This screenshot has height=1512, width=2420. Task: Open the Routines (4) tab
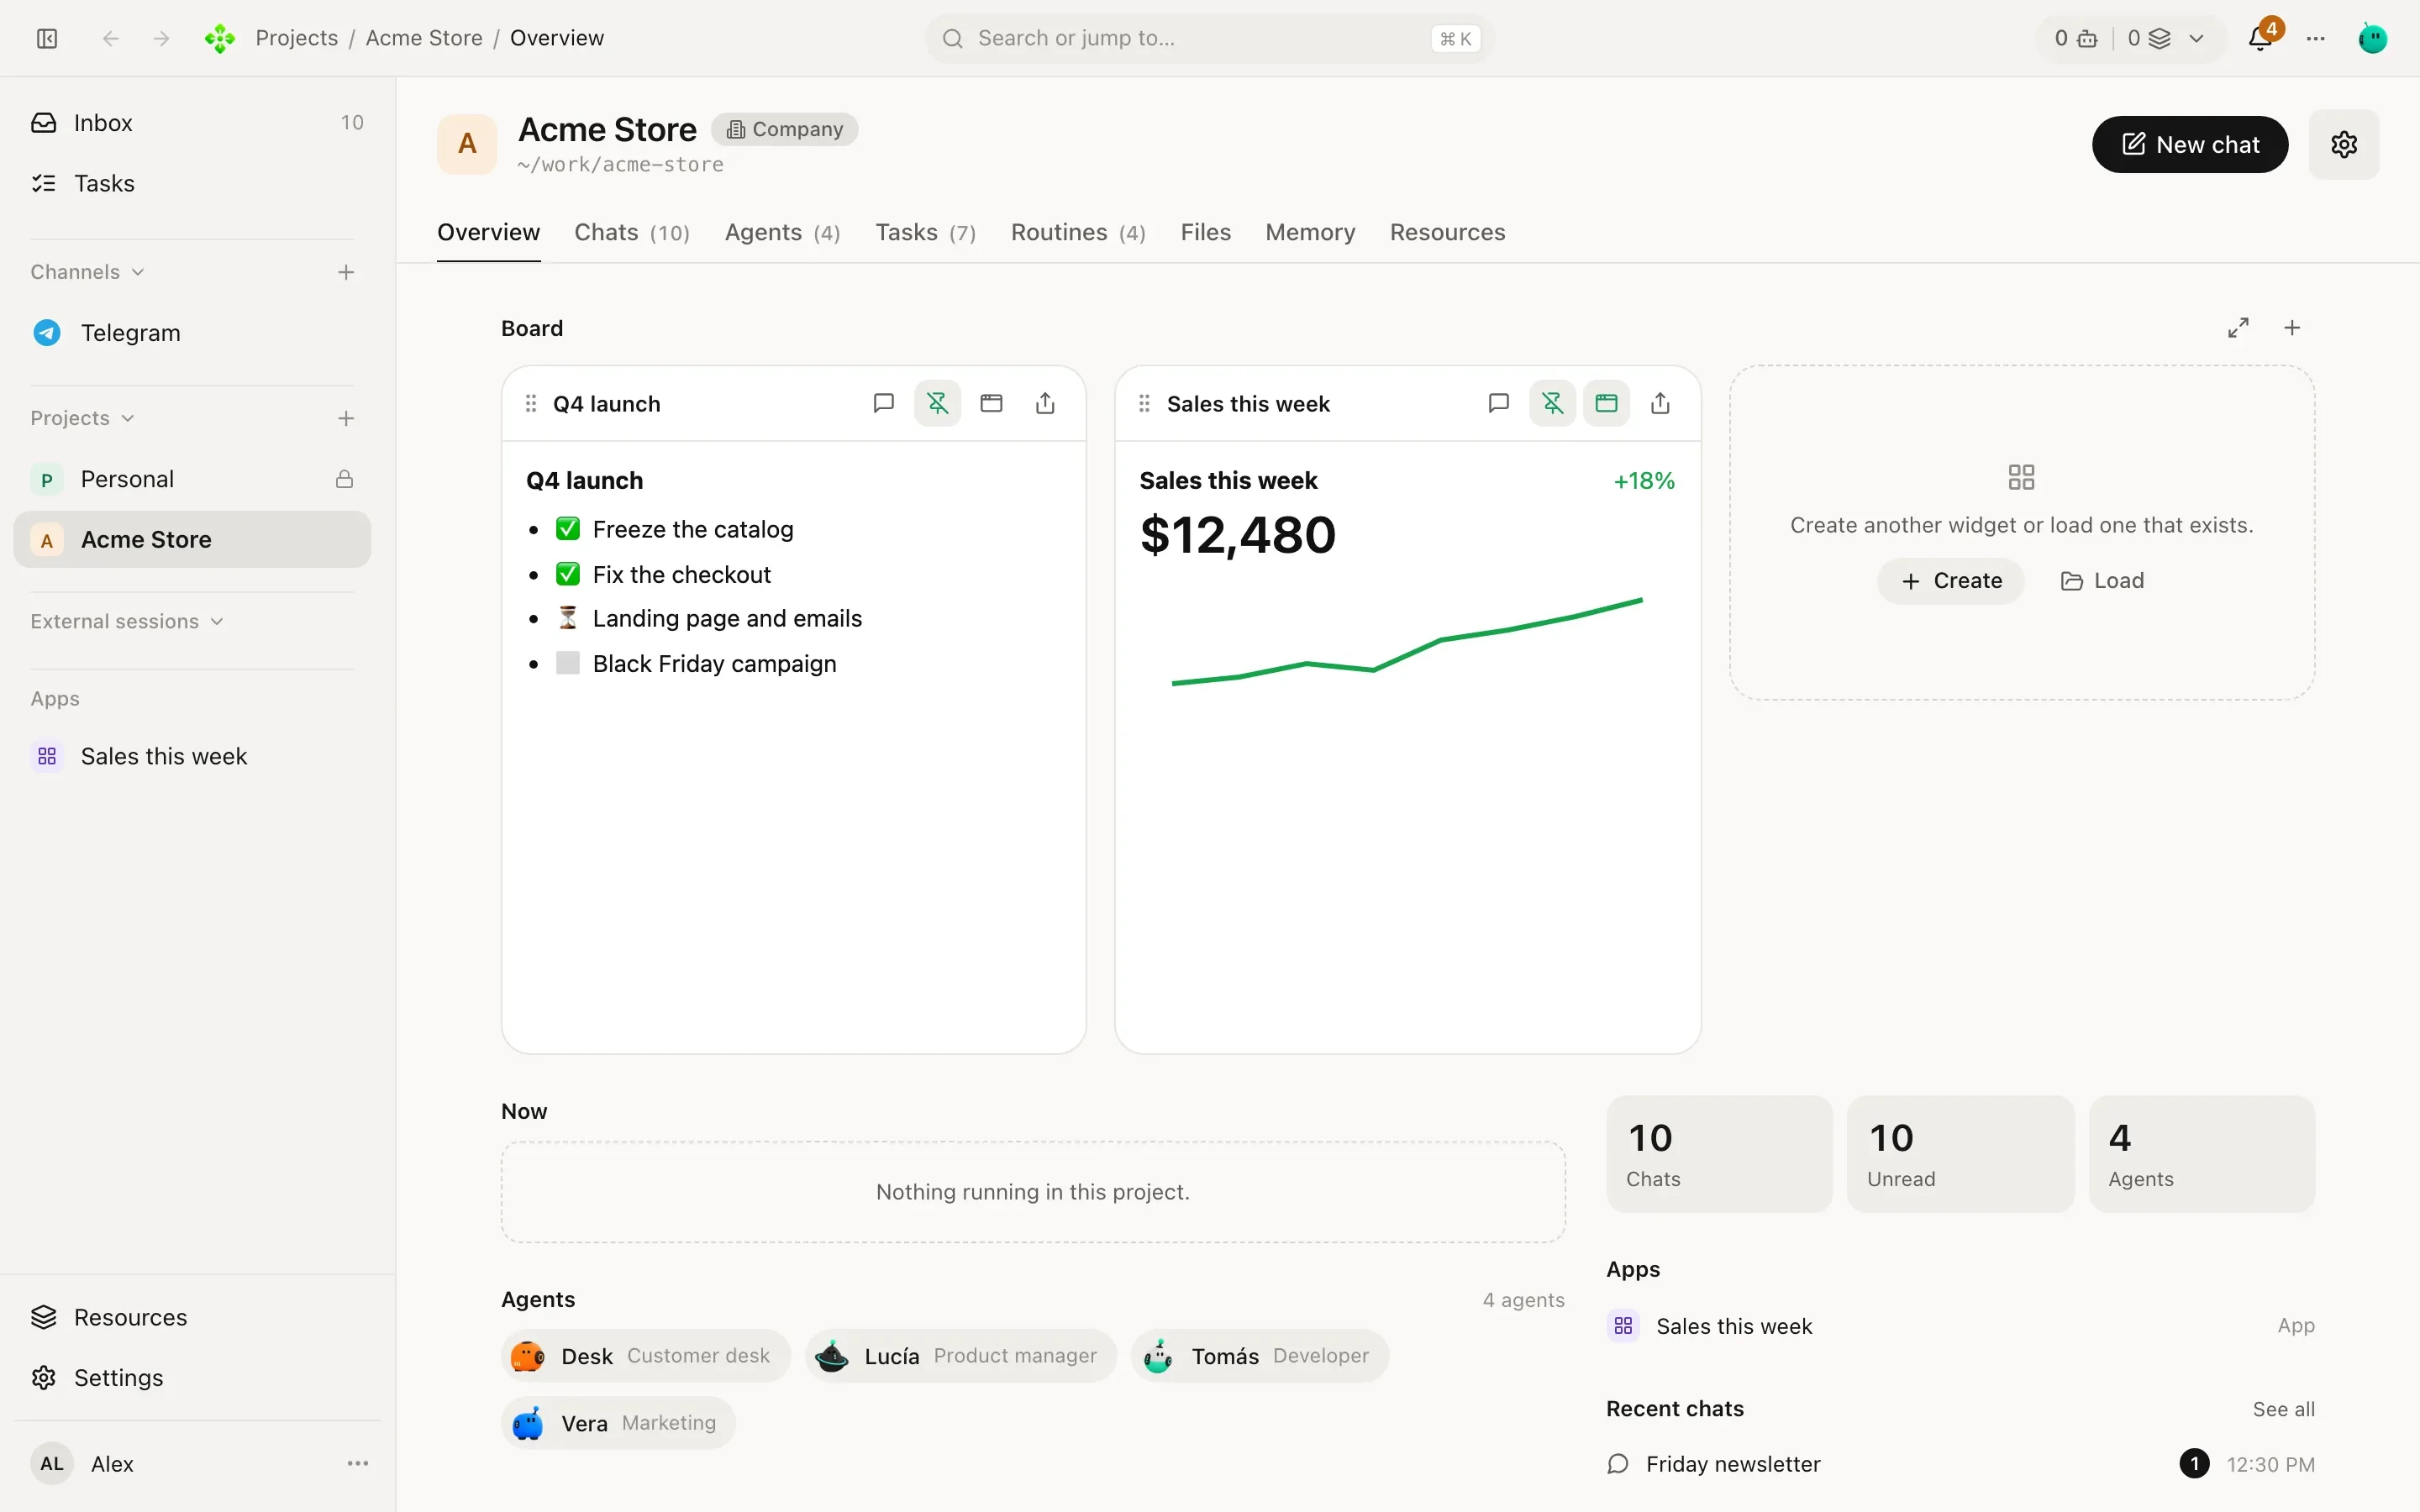tap(1078, 232)
